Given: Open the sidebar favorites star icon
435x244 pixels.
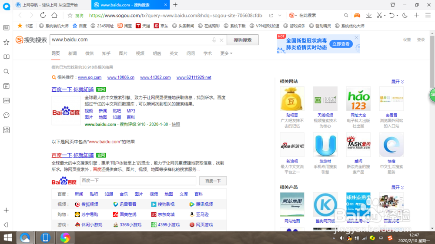Looking at the screenshot, I should pyautogui.click(x=6, y=43).
